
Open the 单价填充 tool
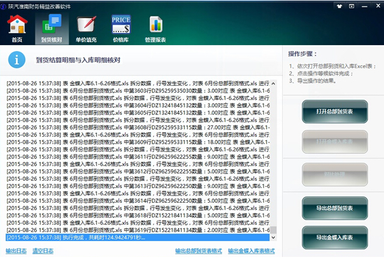(x=86, y=29)
